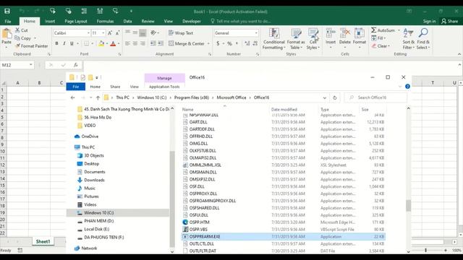Image resolution: width=463 pixels, height=260 pixels.
Task: Click the Borders icon in Font group
Action: [x=86, y=43]
